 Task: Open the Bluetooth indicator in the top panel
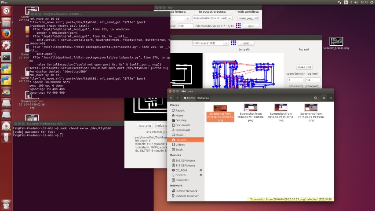coord(351,2)
